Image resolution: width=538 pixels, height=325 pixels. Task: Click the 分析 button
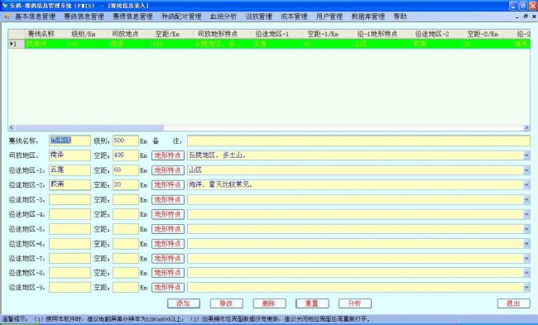(x=355, y=303)
